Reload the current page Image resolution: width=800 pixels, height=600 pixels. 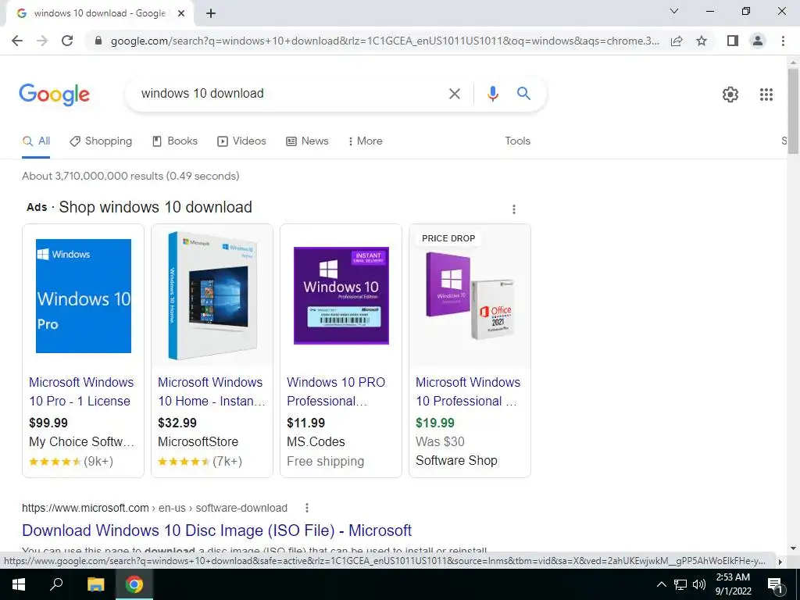coord(67,41)
